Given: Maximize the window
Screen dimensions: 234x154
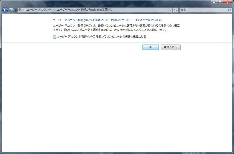Looking at the screenshot, I should click(220, 2).
